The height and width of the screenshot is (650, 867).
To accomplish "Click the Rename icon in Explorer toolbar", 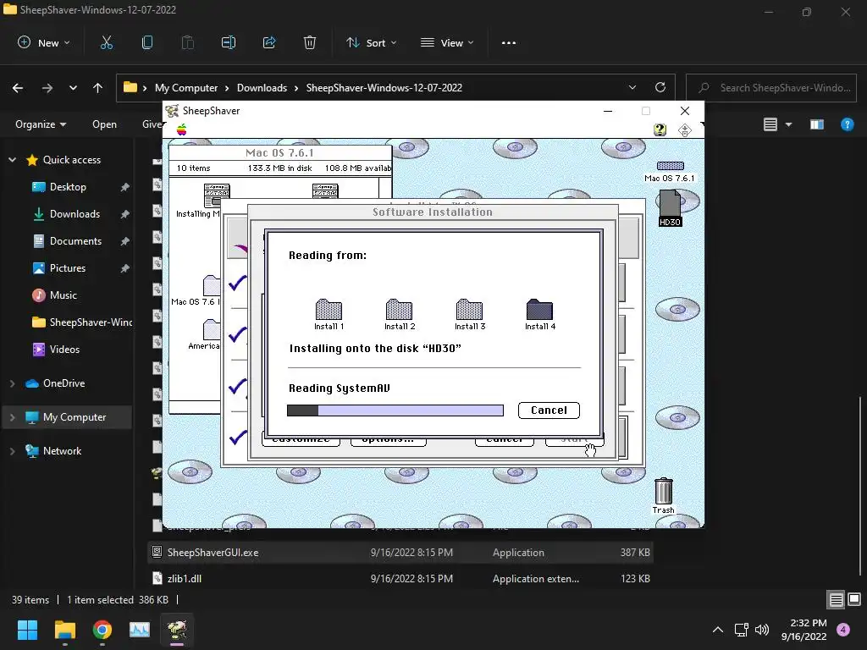I will tap(229, 42).
